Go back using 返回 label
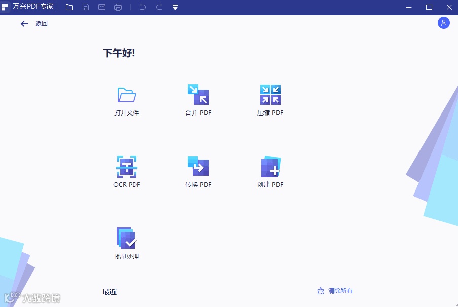458x307 pixels. [x=41, y=24]
